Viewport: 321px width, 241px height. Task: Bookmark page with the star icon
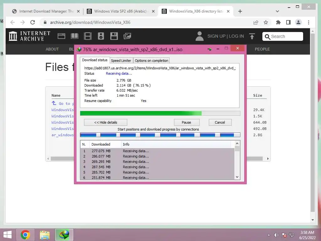pos(266,22)
